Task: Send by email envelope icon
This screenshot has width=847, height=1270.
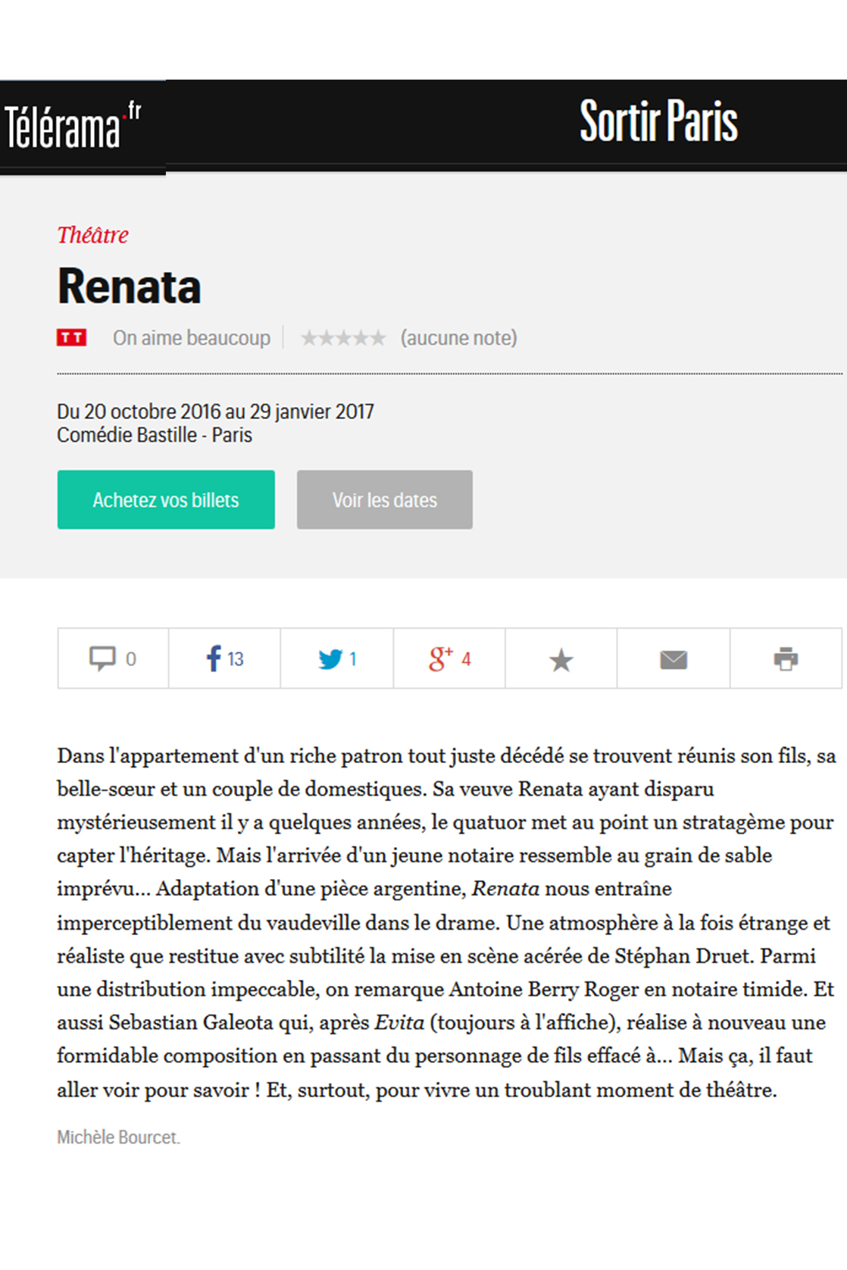Action: pyautogui.click(x=674, y=660)
